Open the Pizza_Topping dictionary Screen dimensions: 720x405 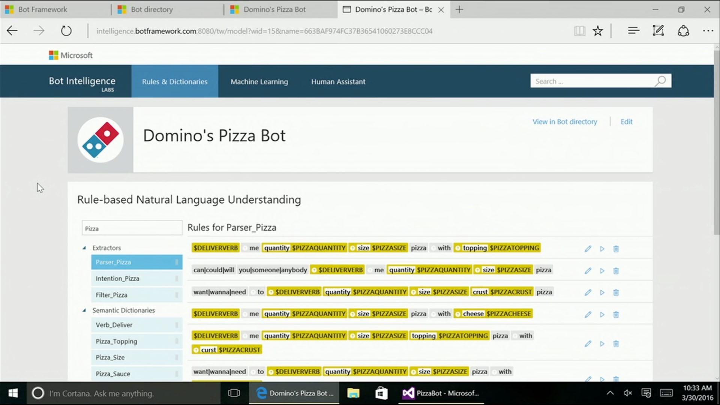point(116,341)
